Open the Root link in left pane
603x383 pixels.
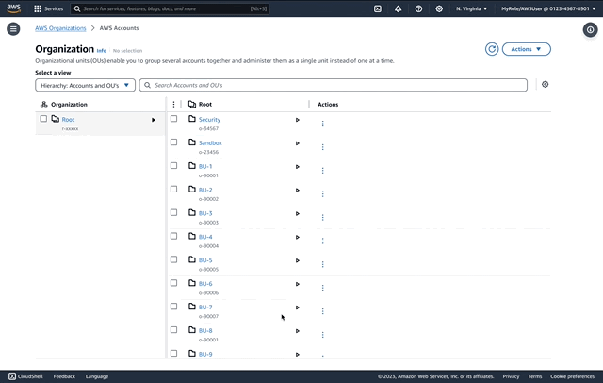coord(68,120)
